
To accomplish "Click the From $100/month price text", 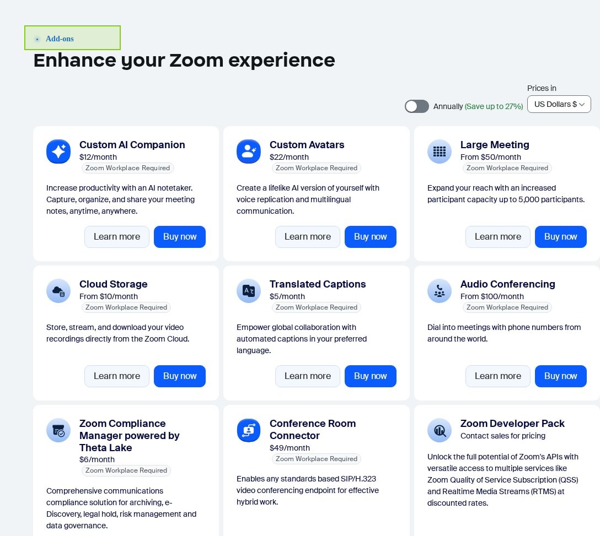I will click(x=492, y=297).
